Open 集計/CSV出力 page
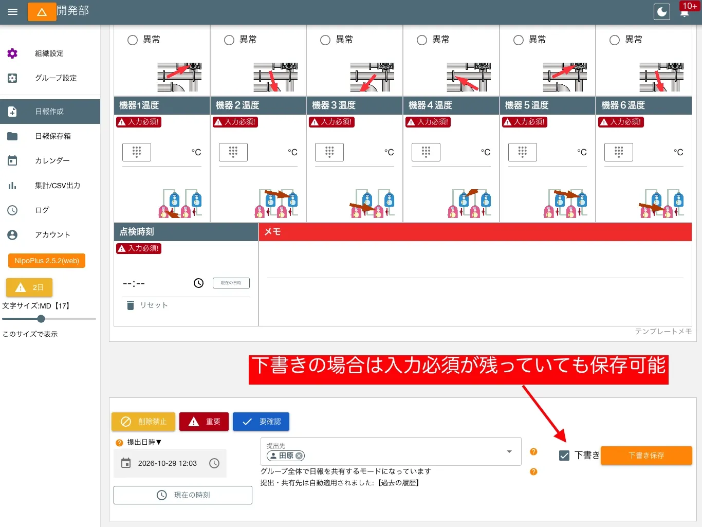 coord(50,186)
